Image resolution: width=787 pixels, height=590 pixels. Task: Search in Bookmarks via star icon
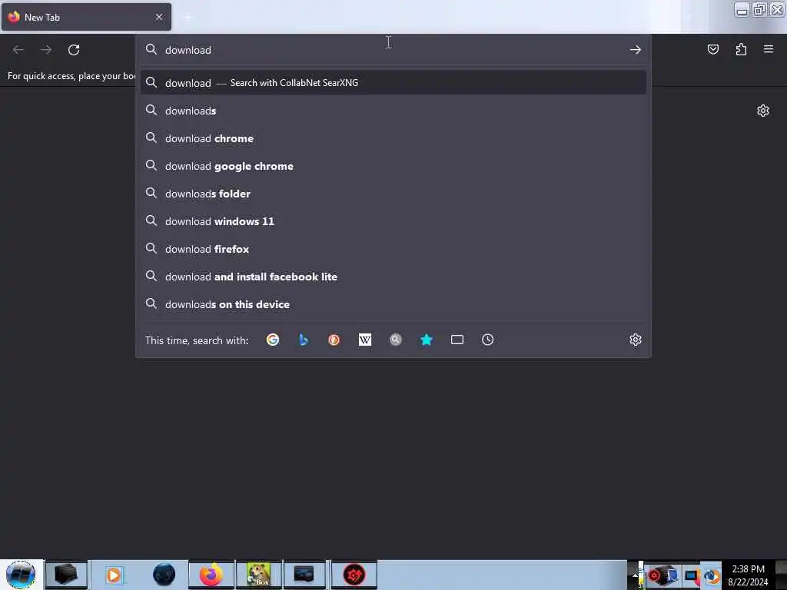pyautogui.click(x=426, y=340)
